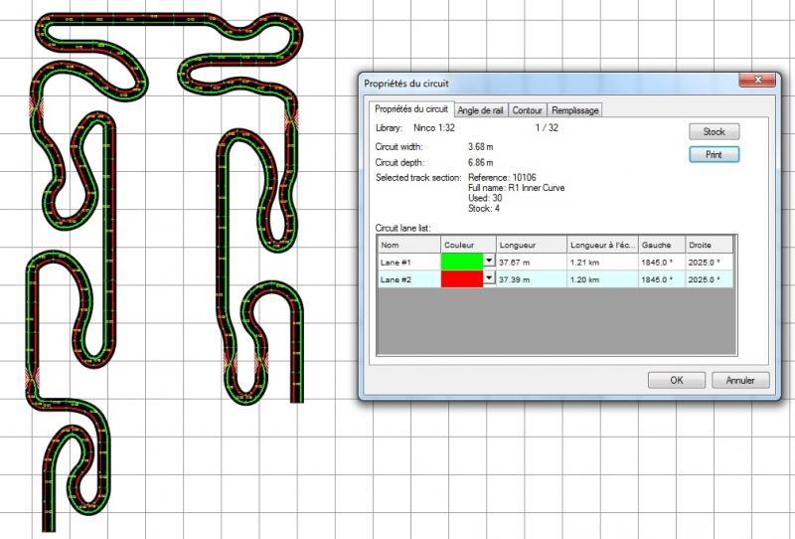Select the Remplissage tab
The height and width of the screenshot is (539, 795).
[574, 110]
